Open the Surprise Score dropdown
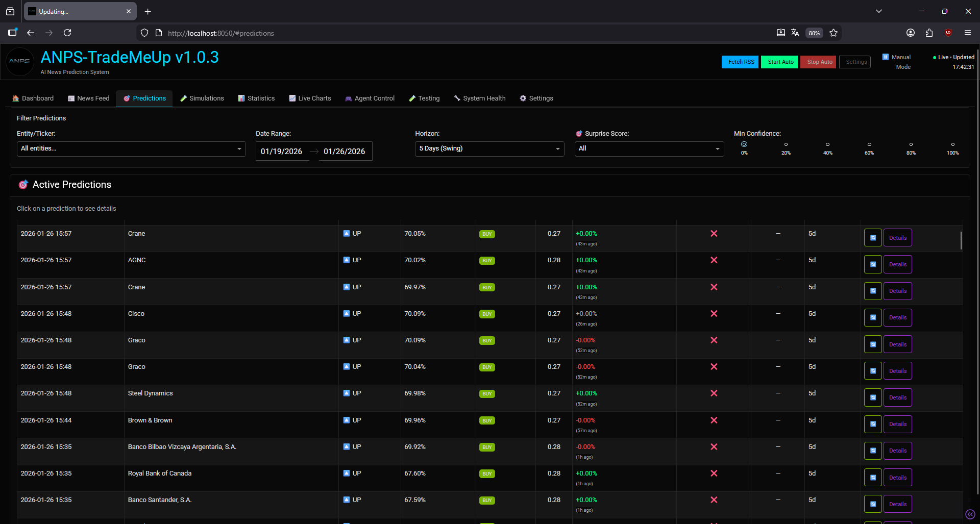 click(x=649, y=148)
